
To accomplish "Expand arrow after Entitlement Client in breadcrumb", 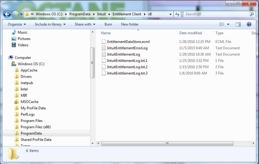I will pos(145,14).
